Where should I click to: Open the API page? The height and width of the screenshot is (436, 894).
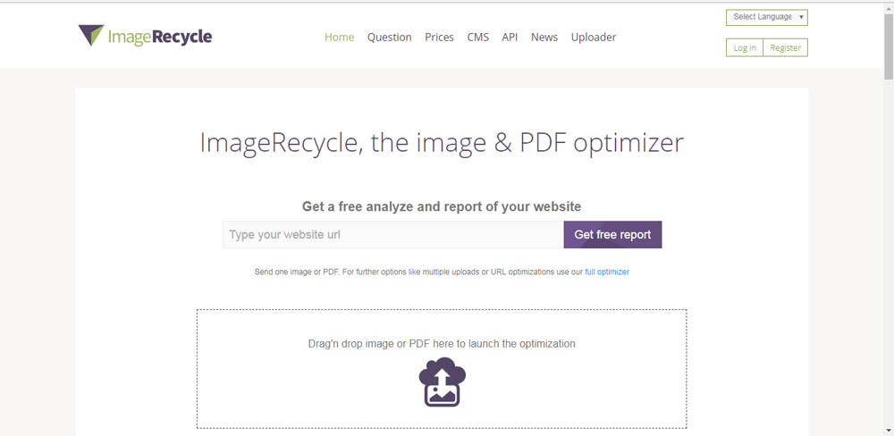click(510, 38)
